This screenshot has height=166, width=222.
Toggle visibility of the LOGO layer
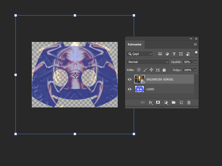coord(129,89)
